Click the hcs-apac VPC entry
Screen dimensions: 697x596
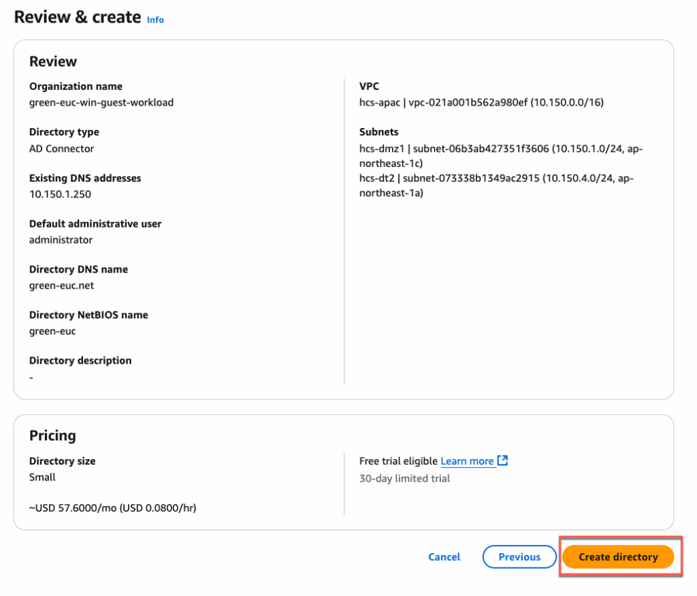tap(481, 103)
